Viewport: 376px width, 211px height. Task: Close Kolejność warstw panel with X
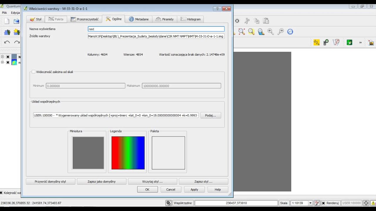(x=1, y=193)
